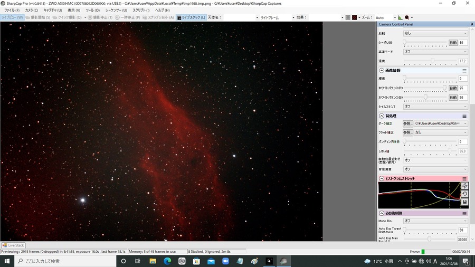Screen dimensions: 475x267
Task: Open the 表示 (V) menu
Action: click(73, 11)
